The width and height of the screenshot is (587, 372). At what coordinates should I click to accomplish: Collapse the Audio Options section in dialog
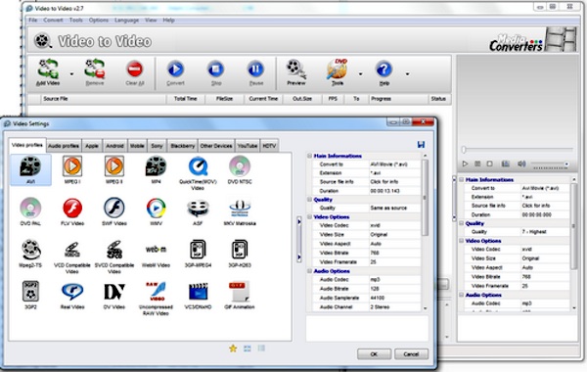(309, 271)
